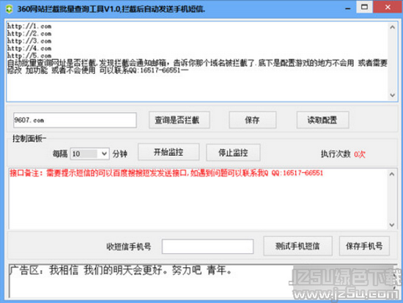Screen dimensions: 403x303
Task: Click the http://5.com line in URL list
Action: [x=29, y=56]
